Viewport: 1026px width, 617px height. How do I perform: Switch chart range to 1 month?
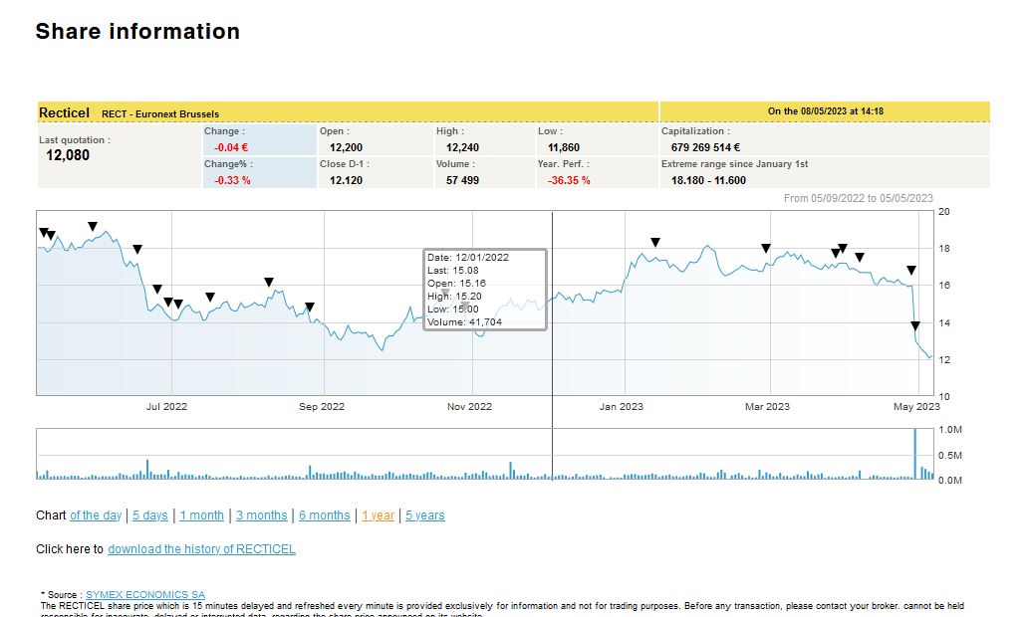(202, 515)
